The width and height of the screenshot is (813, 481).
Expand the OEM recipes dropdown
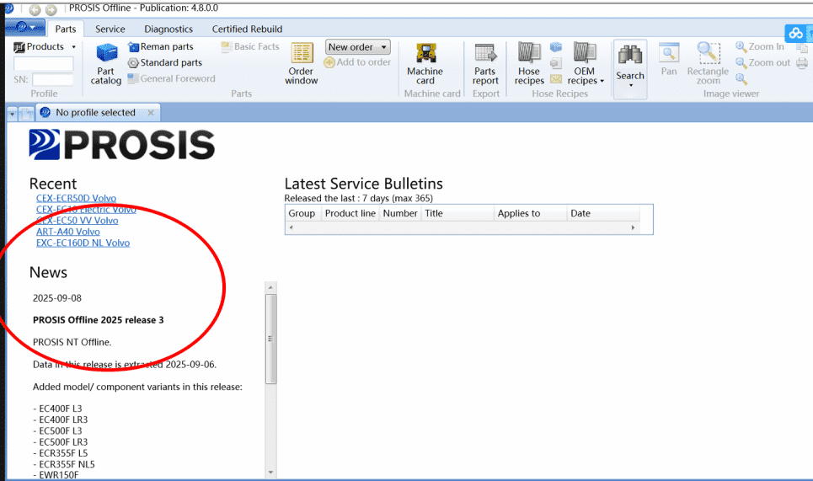pyautogui.click(x=586, y=66)
